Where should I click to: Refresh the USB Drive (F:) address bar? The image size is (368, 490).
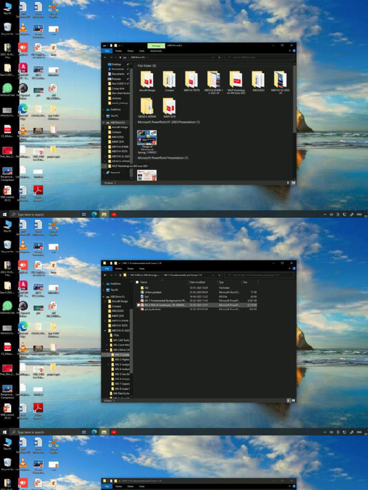(219, 57)
